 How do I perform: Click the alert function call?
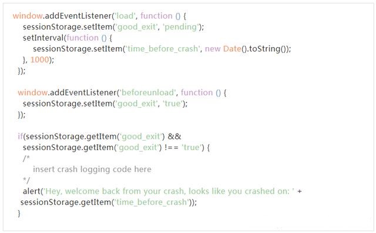tap(31, 191)
